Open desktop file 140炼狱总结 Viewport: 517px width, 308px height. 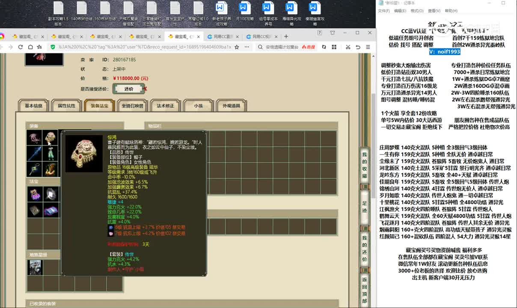(81, 12)
